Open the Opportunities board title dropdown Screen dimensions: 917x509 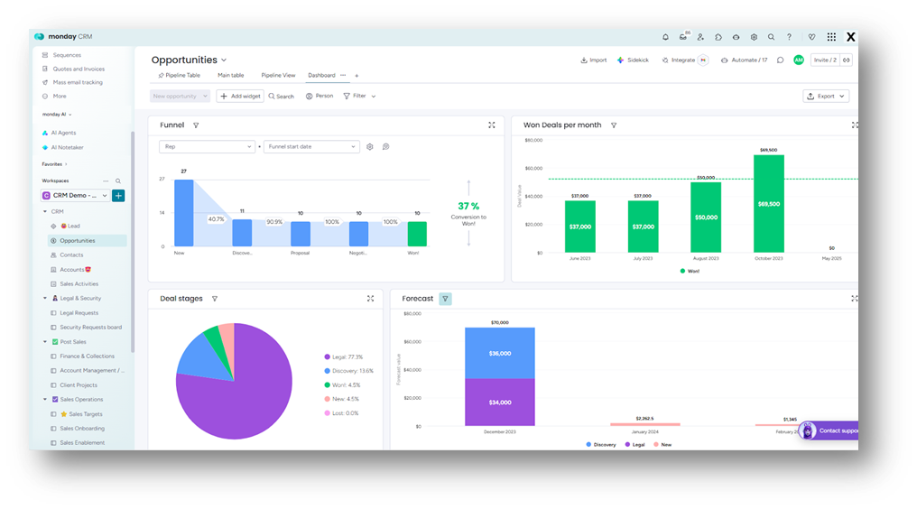tap(224, 60)
